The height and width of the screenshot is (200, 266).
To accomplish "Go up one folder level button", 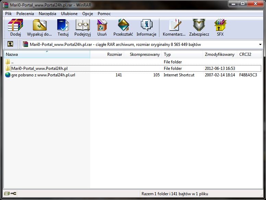I will click(10, 44).
